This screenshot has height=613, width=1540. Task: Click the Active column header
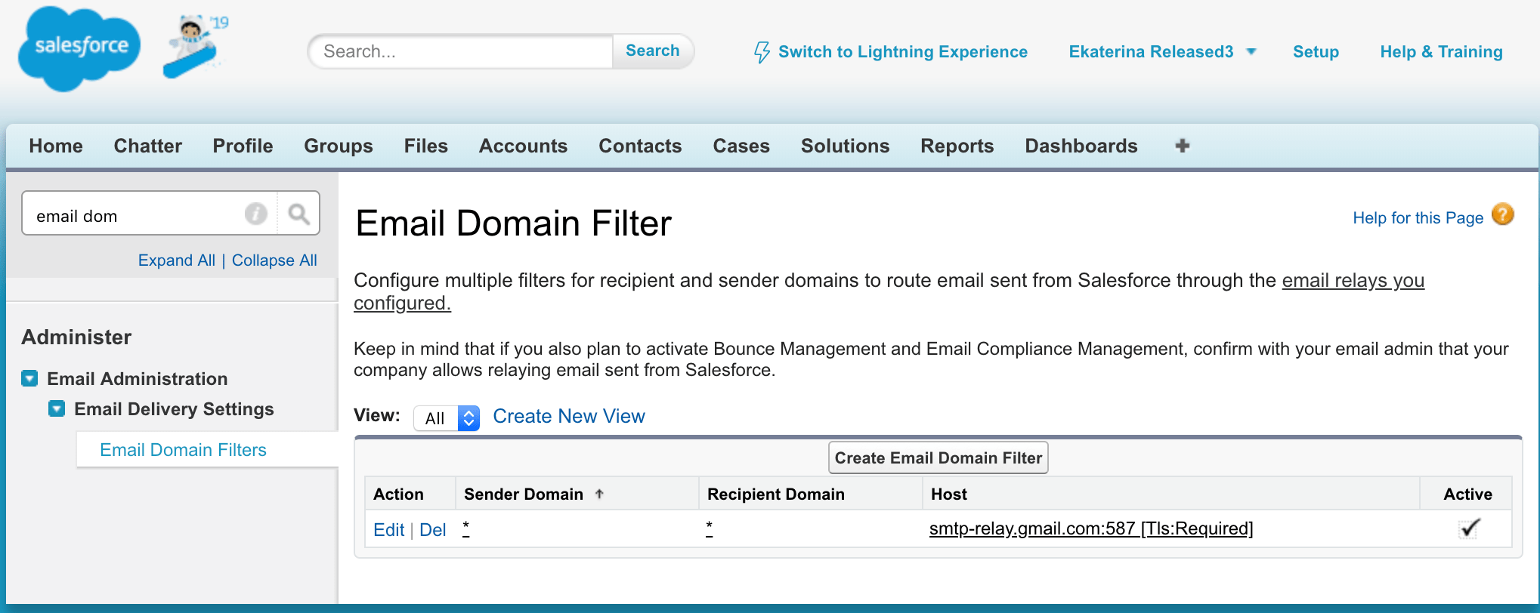[1467, 494]
